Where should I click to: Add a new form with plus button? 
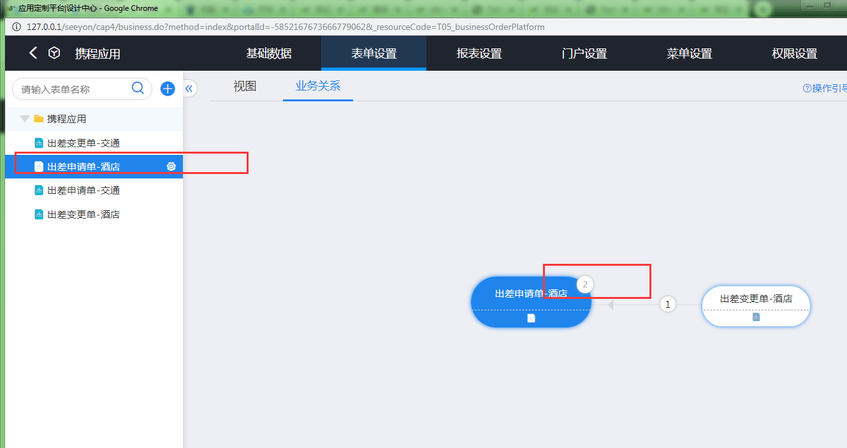168,89
